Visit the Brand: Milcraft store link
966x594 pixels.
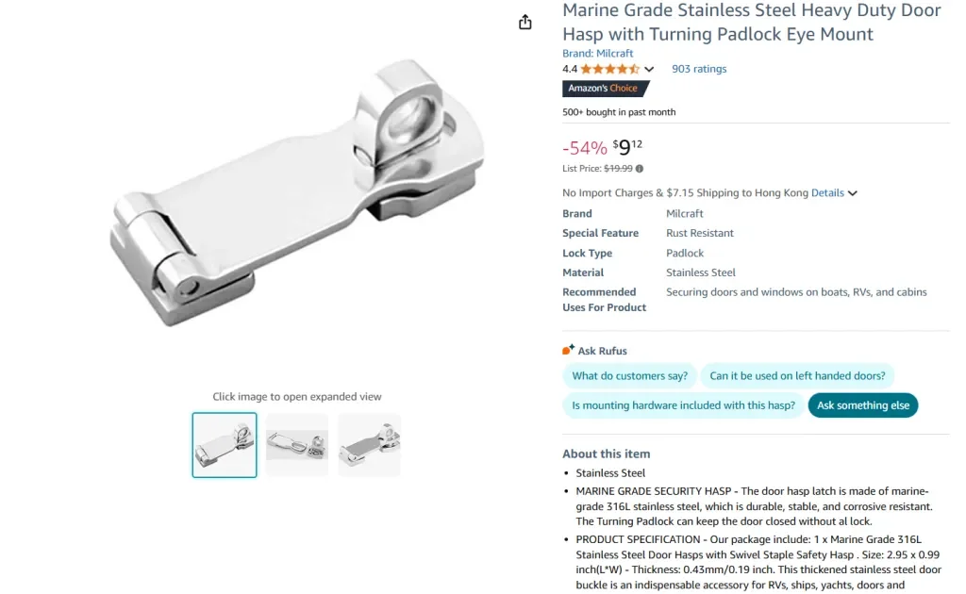[598, 54]
